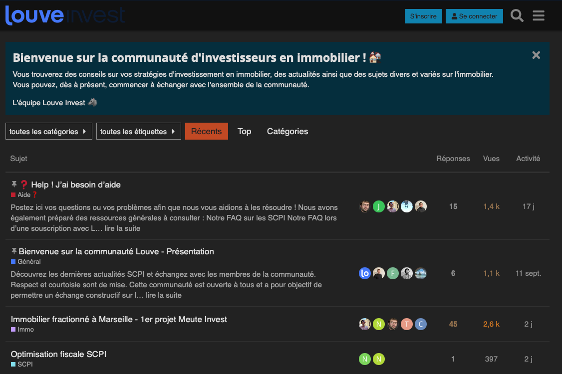Click the '1,4 k' views value

(491, 206)
